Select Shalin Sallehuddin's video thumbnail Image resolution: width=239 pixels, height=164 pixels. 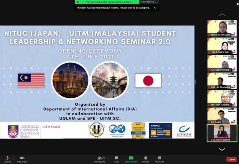[x=222, y=28]
